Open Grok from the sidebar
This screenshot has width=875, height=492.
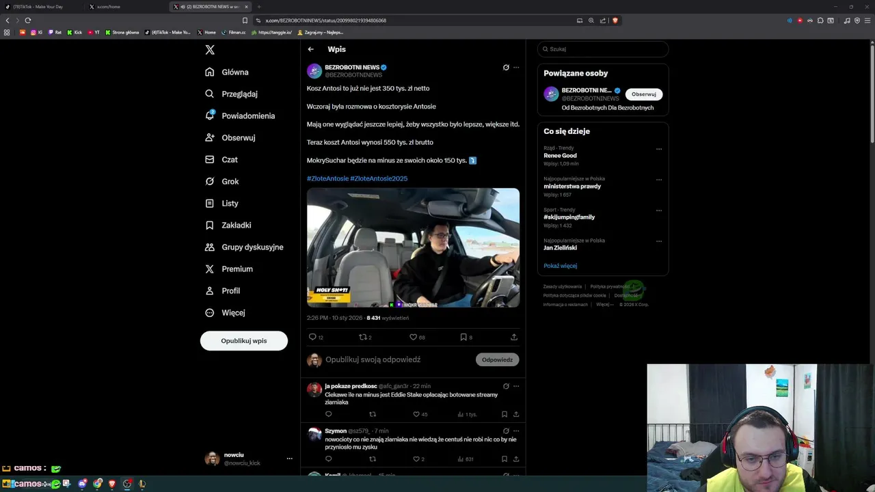click(x=221, y=181)
